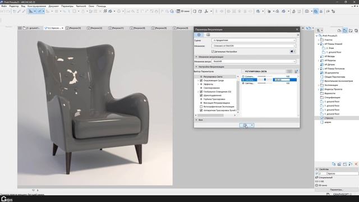Click the 3D-окно toolbar button
The width and height of the screenshot is (359, 202).
point(183,11)
